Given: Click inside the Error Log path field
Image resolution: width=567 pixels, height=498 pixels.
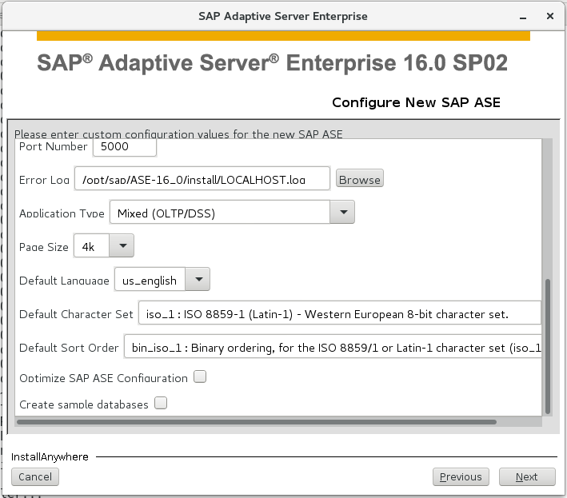Looking at the screenshot, I should (x=202, y=178).
